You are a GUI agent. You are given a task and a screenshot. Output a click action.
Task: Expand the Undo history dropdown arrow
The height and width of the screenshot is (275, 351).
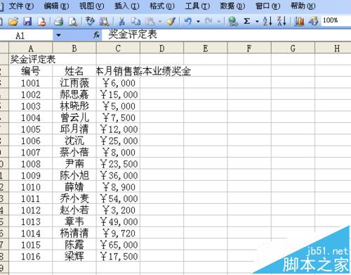click(198, 22)
